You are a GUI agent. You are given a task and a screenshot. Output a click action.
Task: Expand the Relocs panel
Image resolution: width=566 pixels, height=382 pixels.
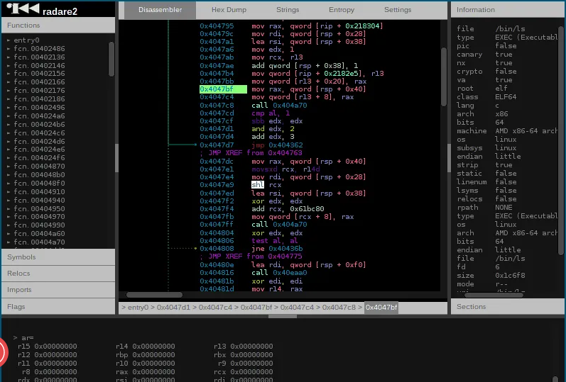tap(58, 273)
